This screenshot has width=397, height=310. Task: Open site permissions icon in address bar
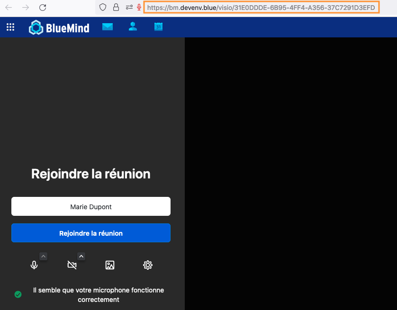tap(129, 8)
